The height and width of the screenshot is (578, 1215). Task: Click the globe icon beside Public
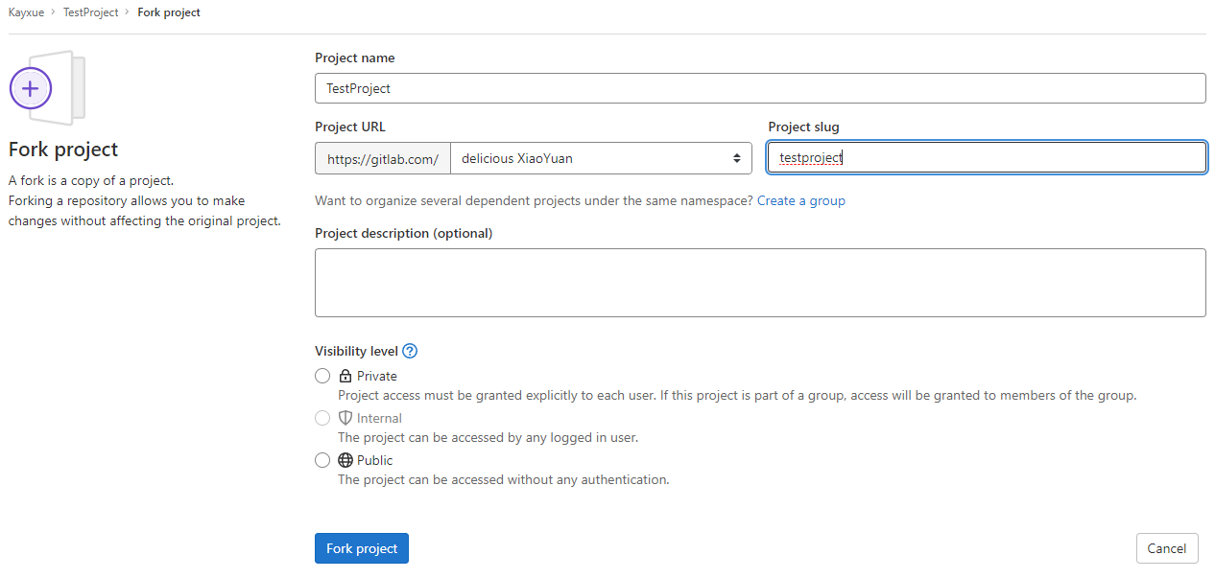[345, 460]
